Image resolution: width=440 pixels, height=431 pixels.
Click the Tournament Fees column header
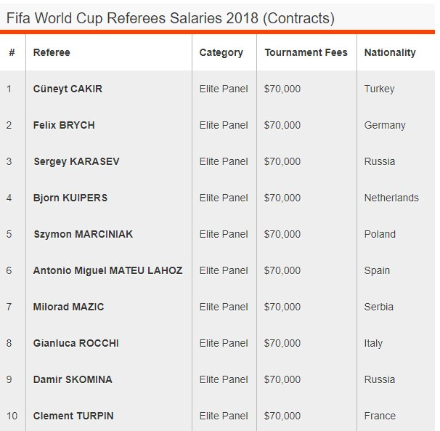click(x=306, y=52)
